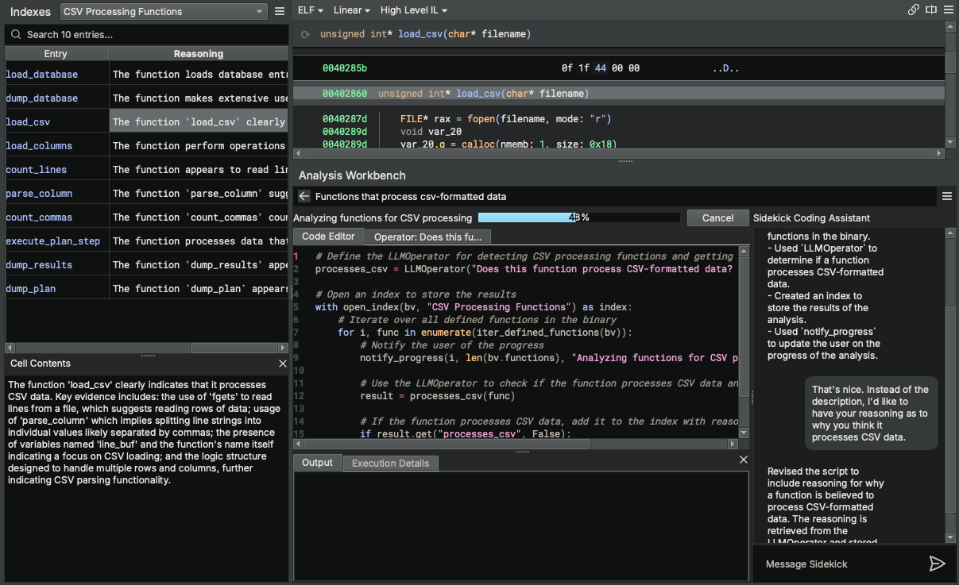Select the count_commas entry
The height and width of the screenshot is (585, 959).
pos(56,217)
